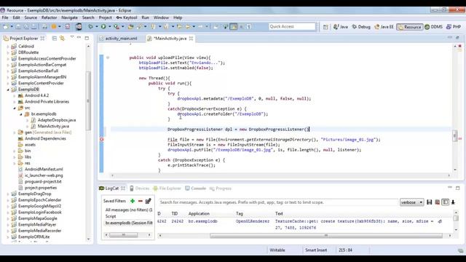Open the Window menu
The width and height of the screenshot is (466, 262).
[x=161, y=17]
